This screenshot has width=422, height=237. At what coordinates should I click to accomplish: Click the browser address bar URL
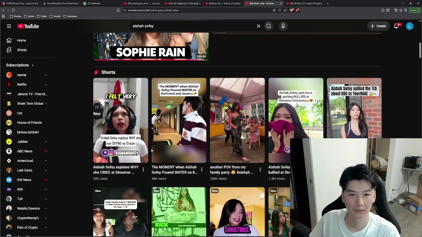(x=153, y=10)
